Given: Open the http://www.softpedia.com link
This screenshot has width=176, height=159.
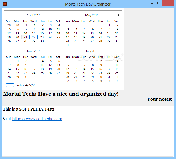Looking at the screenshot, I should (37, 119).
